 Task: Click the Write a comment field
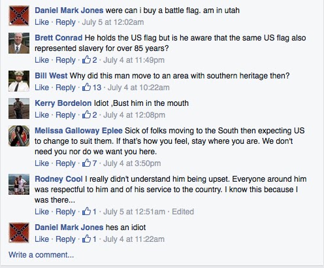(x=41, y=255)
